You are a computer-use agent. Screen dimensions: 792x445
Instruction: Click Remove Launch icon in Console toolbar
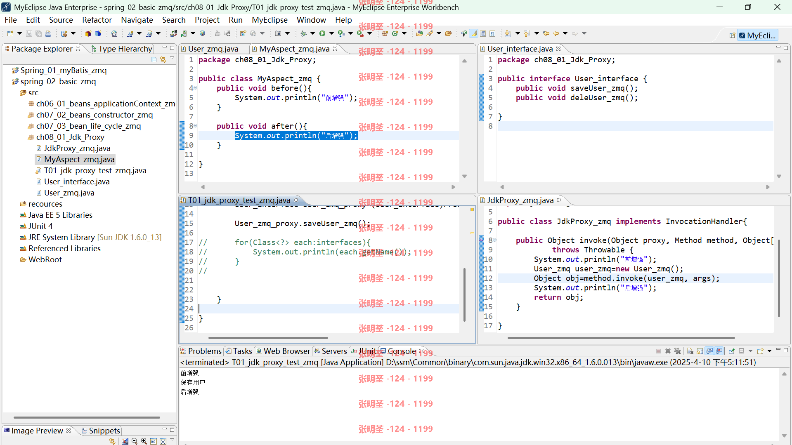pos(668,351)
